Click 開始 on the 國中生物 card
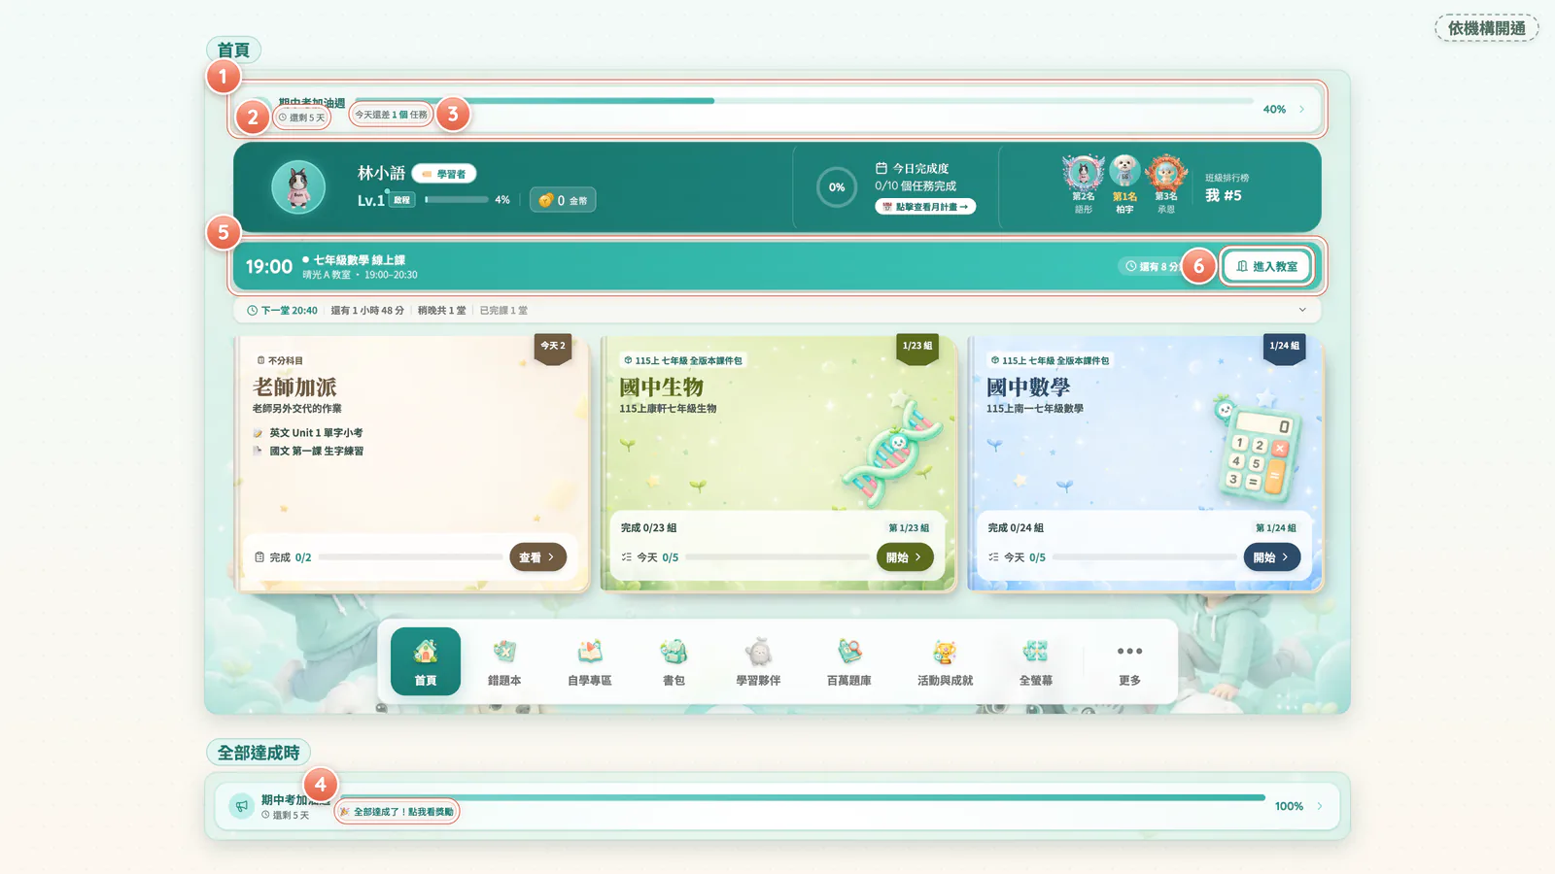The width and height of the screenshot is (1555, 874). click(x=905, y=557)
